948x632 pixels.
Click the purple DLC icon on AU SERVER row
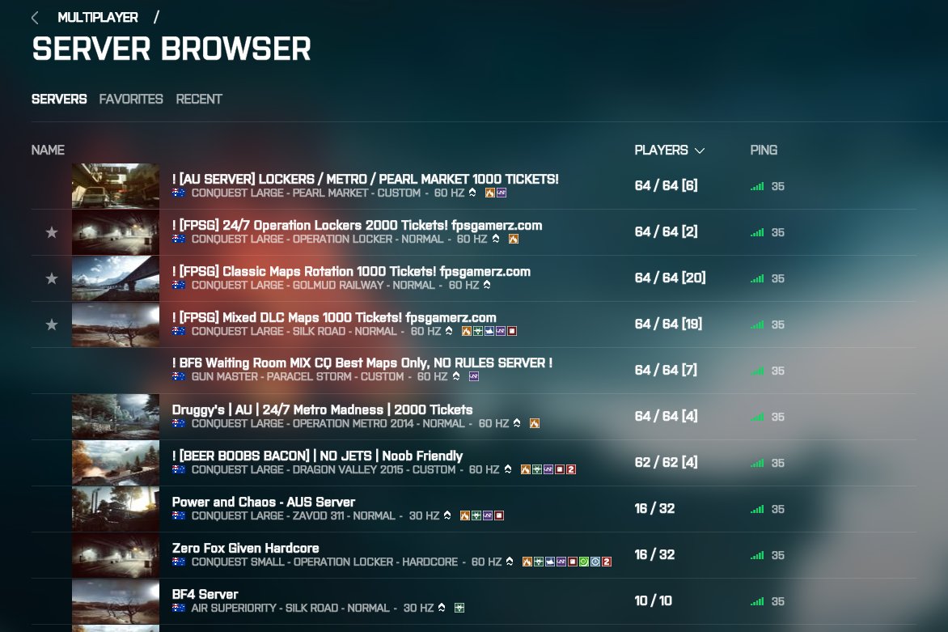click(502, 193)
